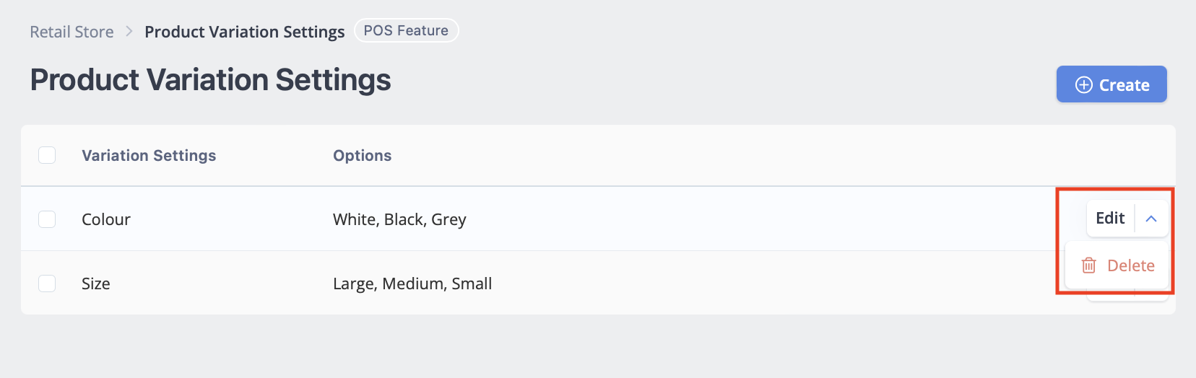Click the White, Black, Grey options text
The image size is (1196, 378).
(399, 219)
